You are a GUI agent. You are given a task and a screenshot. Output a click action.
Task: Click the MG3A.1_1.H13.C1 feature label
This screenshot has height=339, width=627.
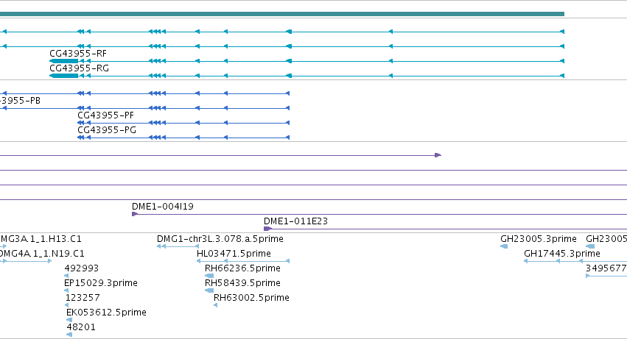pyautogui.click(x=41, y=239)
